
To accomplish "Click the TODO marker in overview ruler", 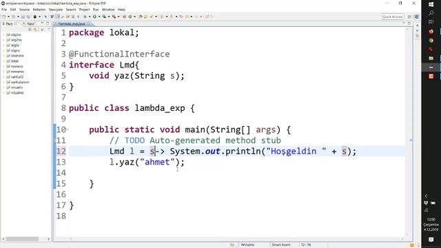I will pyautogui.click(x=411, y=140).
